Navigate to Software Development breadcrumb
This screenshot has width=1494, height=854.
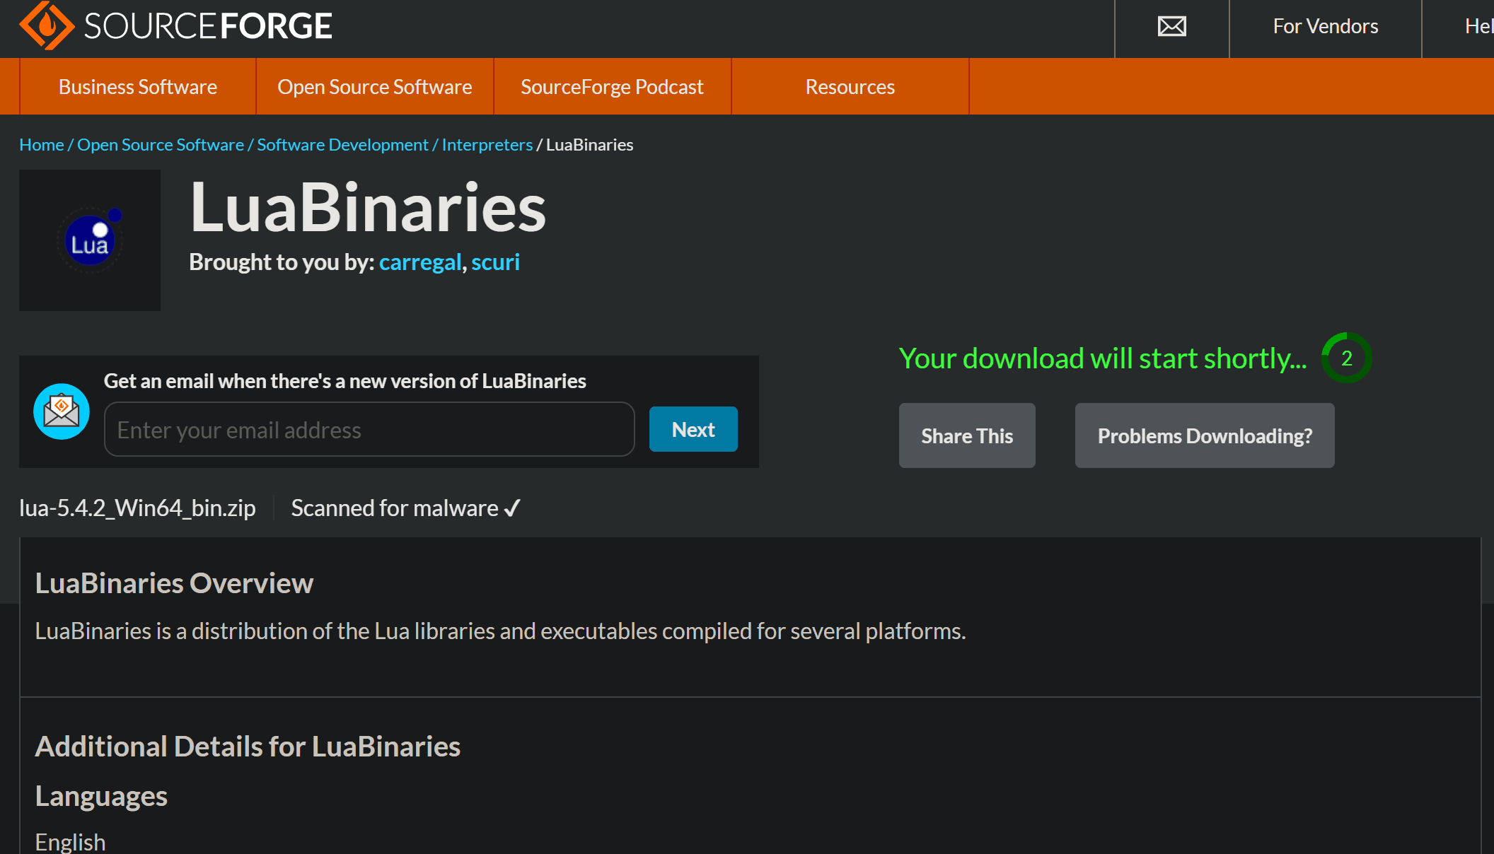pyautogui.click(x=342, y=145)
